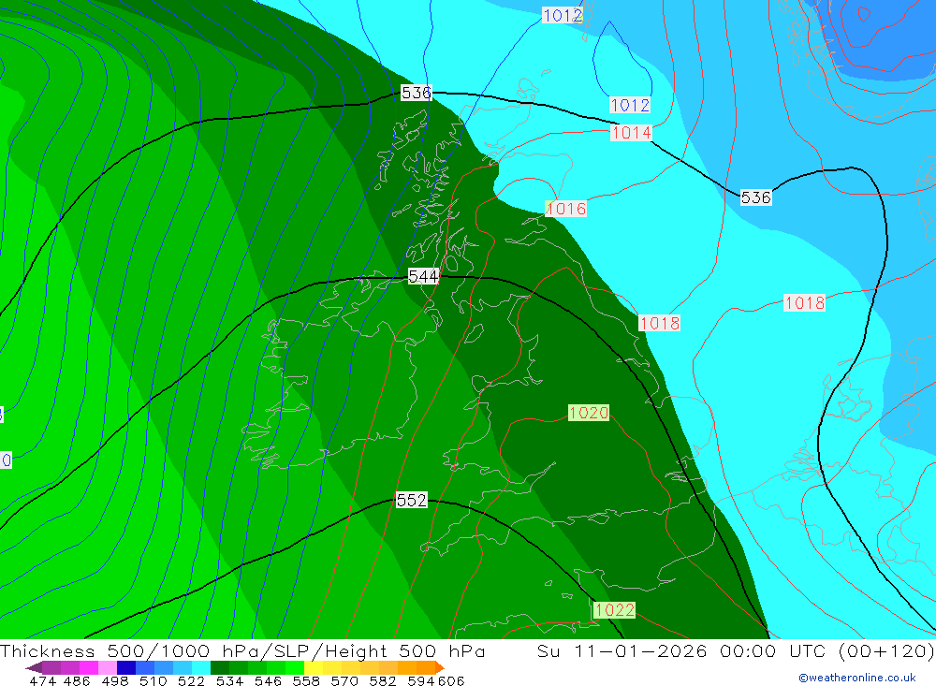Click the 558 legend value
The height and width of the screenshot is (686, 936).
tap(306, 681)
